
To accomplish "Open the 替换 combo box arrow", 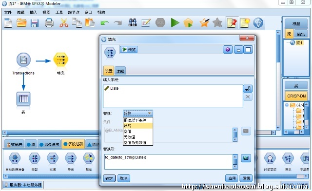I will [x=150, y=114].
